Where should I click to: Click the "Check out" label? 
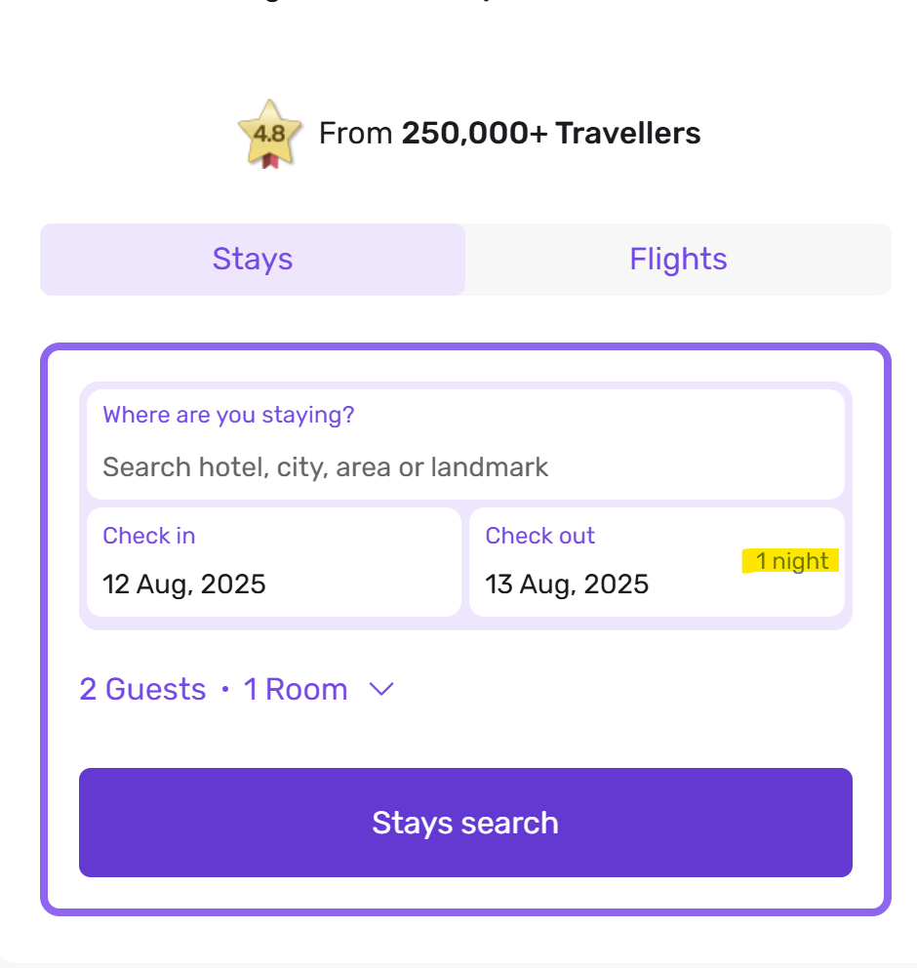coord(539,536)
